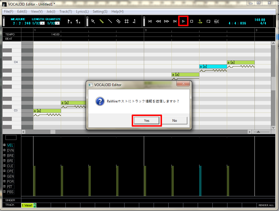Select the topmost note a [a] near C4
Screen dimensions: 279x211
click(241, 62)
